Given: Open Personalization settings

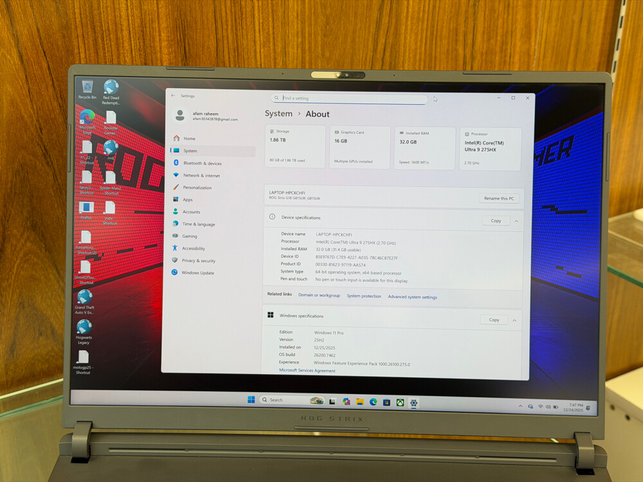Looking at the screenshot, I should click(x=213, y=187).
